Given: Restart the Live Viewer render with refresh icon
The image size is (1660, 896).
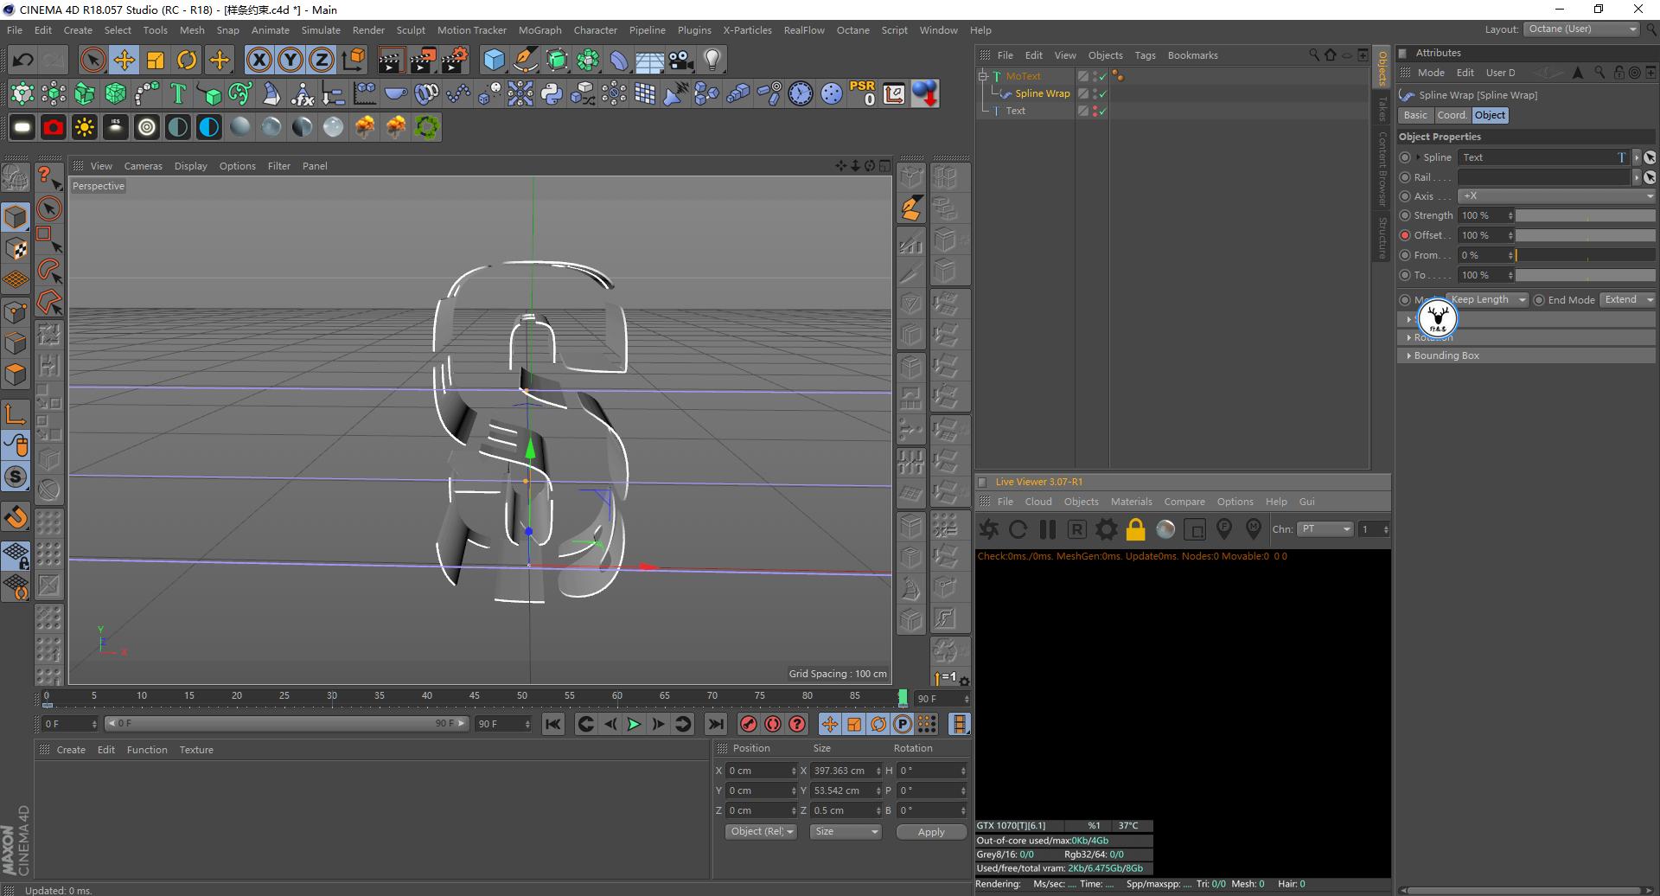Looking at the screenshot, I should click(1018, 529).
